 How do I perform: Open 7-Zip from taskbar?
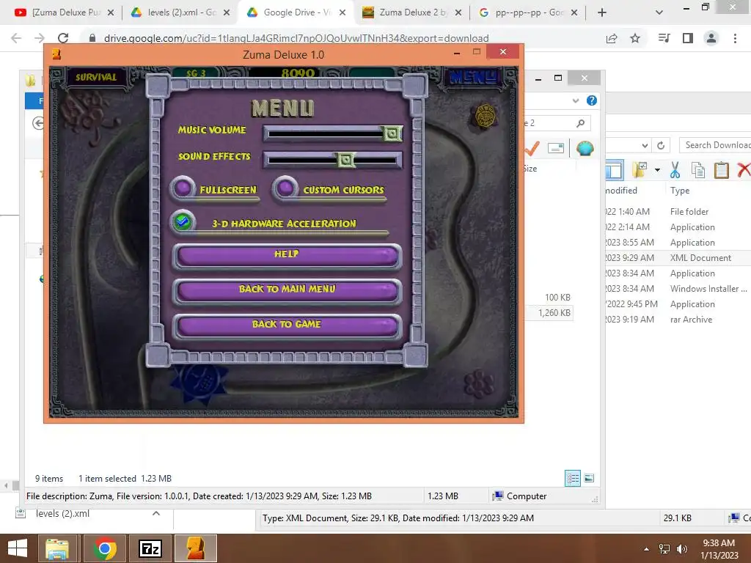tap(150, 548)
